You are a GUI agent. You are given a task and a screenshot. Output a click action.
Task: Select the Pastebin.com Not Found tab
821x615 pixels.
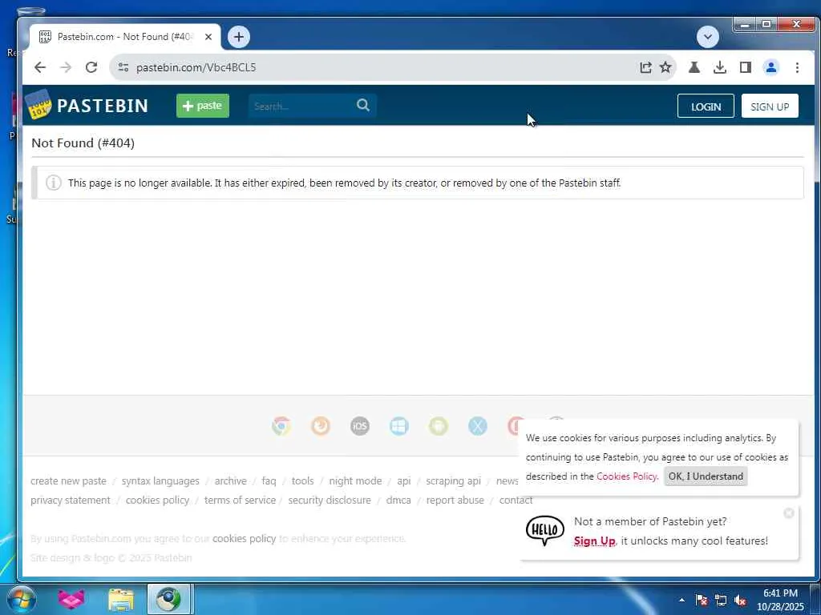(124, 37)
